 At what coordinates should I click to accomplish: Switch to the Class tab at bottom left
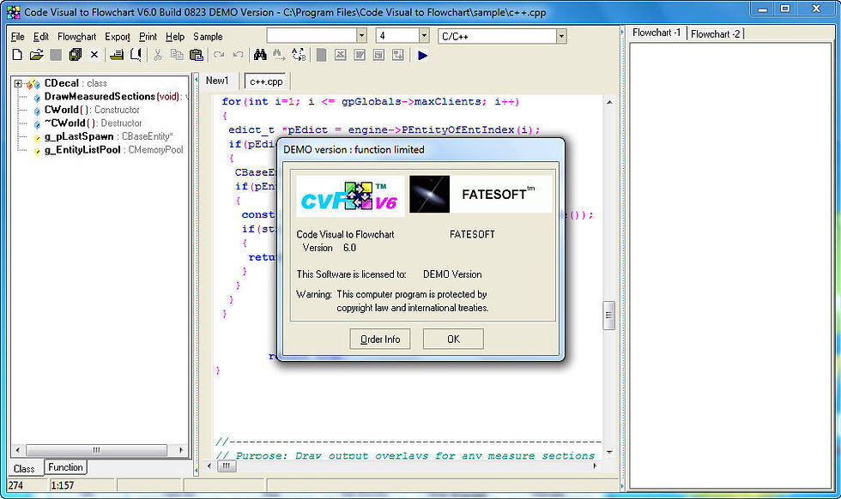coord(24,468)
